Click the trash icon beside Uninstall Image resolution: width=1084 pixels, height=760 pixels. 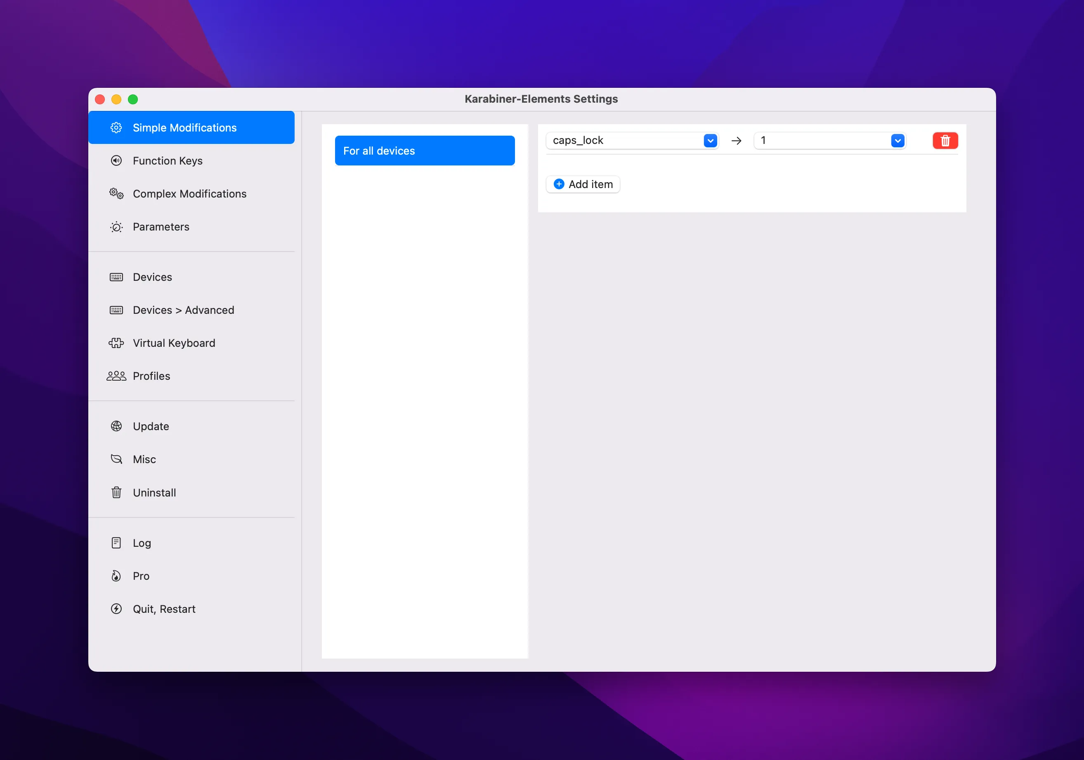coord(116,492)
